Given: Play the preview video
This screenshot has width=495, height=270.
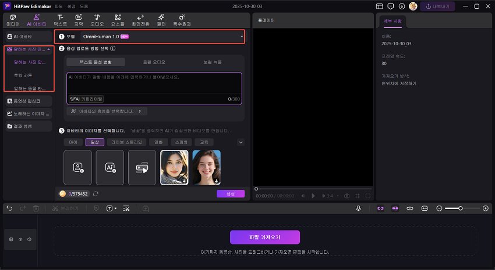Looking at the screenshot, I should 313,196.
